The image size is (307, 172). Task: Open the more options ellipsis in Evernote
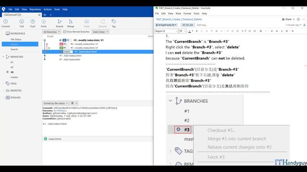(x=304, y=19)
